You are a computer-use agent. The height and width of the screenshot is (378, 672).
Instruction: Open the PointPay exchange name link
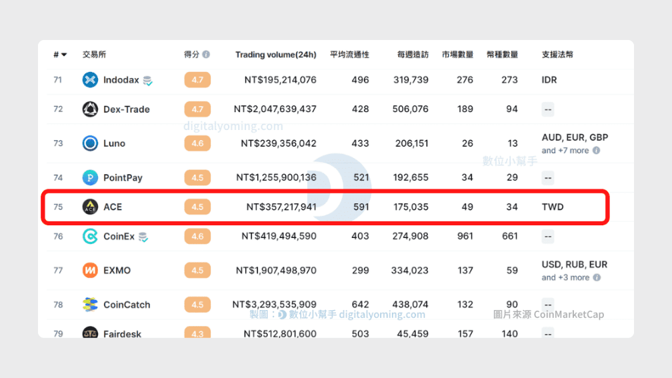(x=123, y=177)
